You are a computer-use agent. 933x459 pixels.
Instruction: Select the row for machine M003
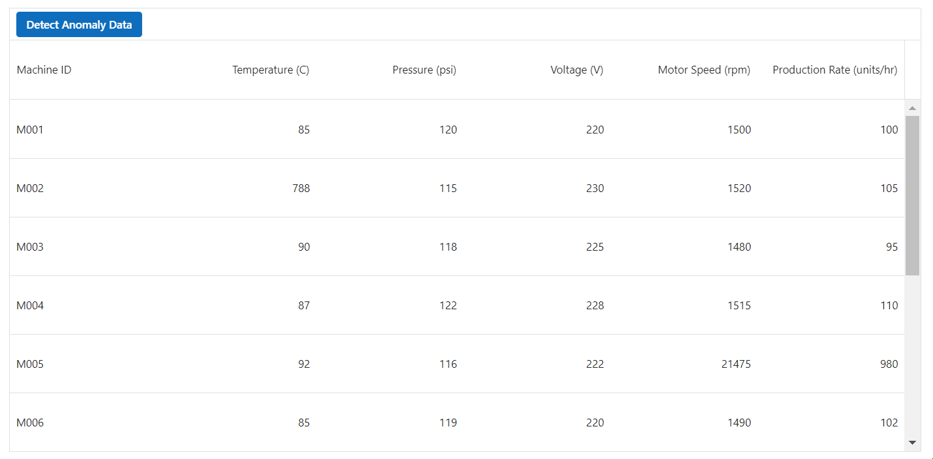pos(456,247)
